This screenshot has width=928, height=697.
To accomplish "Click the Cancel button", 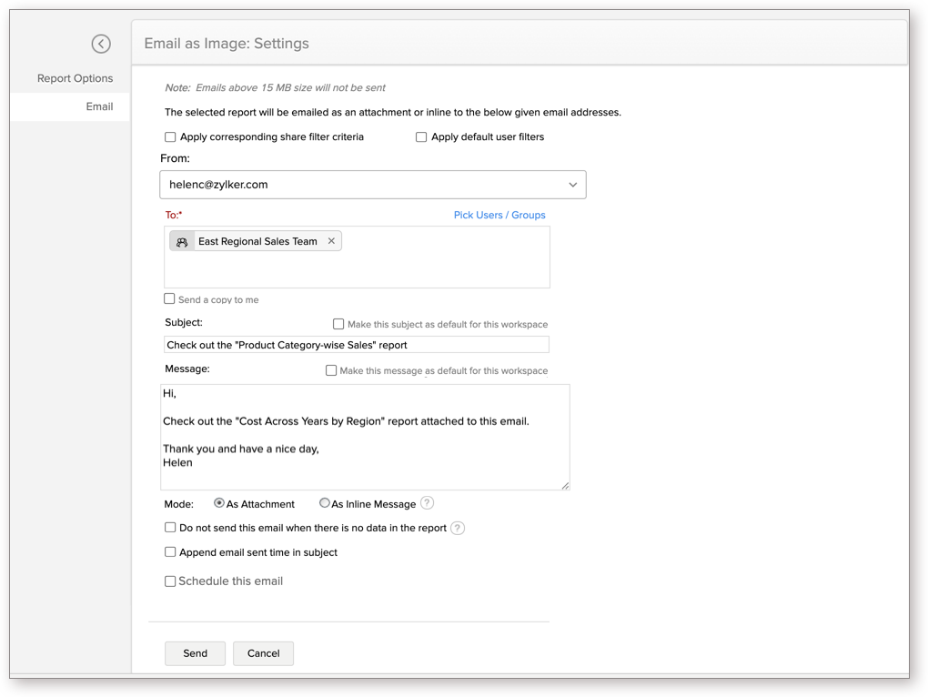I will [263, 653].
